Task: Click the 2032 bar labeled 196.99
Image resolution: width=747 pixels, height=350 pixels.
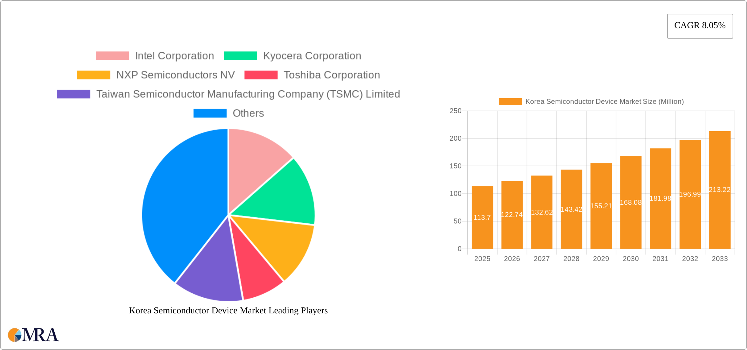Action: (x=690, y=195)
